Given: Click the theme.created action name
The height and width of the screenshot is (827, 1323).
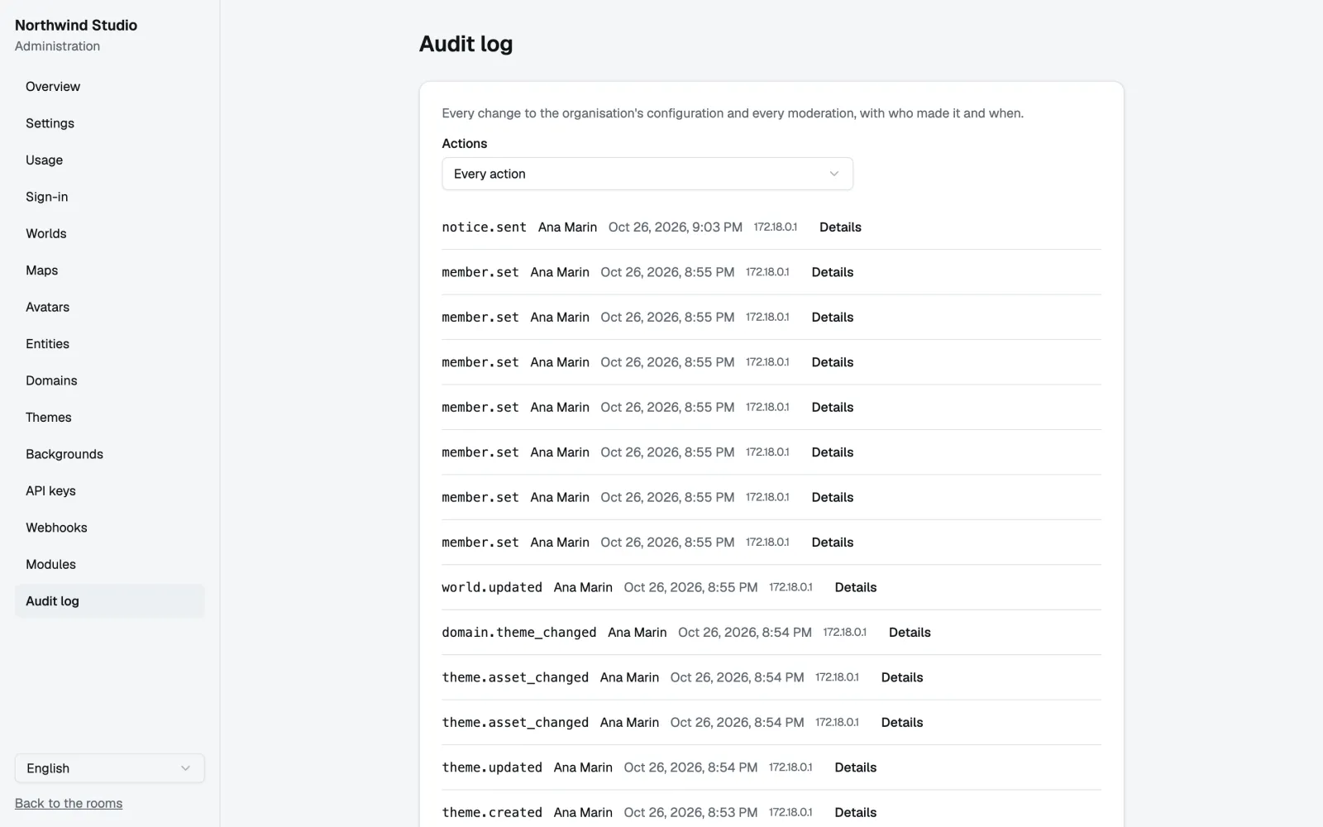Looking at the screenshot, I should [492, 813].
